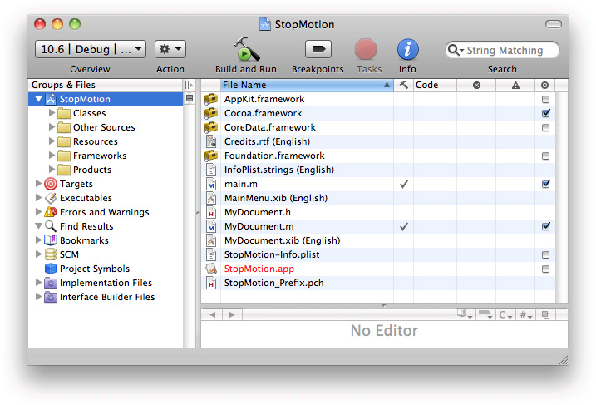Collapse the Find Results group
This screenshot has height=405, width=596.
click(39, 226)
